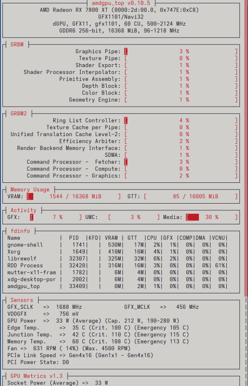Click the Texture Pipe label
The height and width of the screenshot is (386, 248).
coord(100,58)
